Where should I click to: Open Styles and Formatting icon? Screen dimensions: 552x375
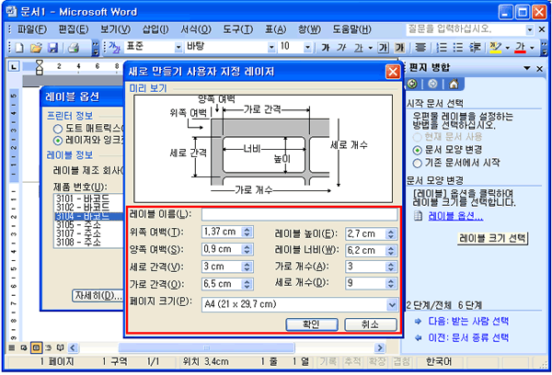(114, 47)
